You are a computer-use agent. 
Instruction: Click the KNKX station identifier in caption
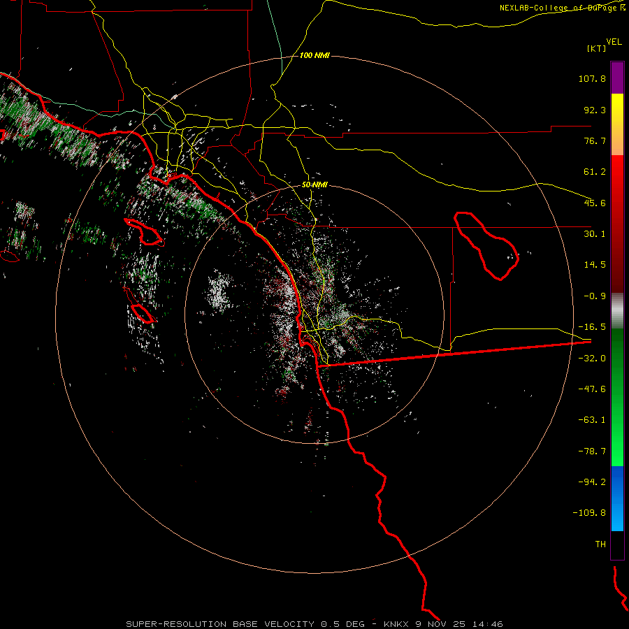tap(397, 624)
